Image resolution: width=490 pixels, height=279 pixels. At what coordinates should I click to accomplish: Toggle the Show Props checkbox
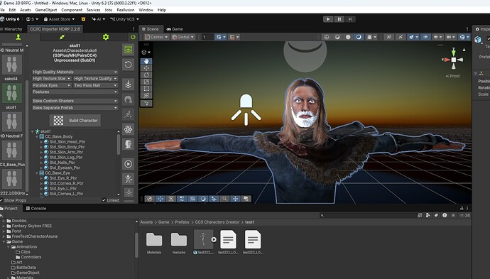coord(1,200)
